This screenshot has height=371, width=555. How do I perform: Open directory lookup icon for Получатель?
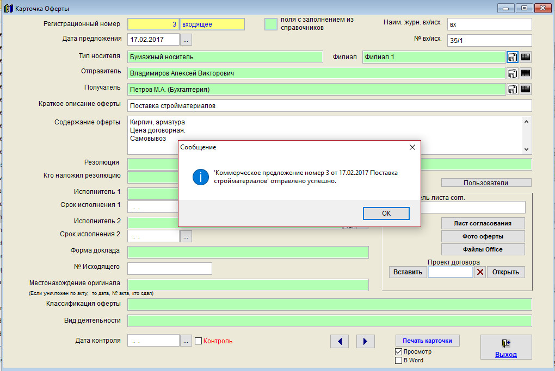(512, 89)
